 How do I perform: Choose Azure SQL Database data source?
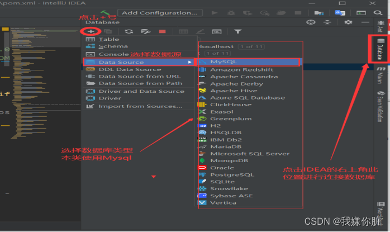(x=249, y=98)
